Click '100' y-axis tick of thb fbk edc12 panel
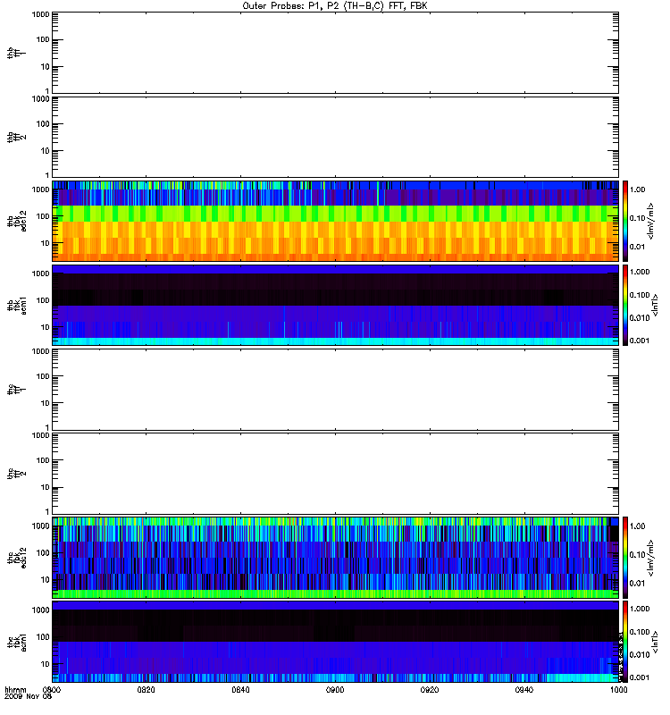 (43, 216)
